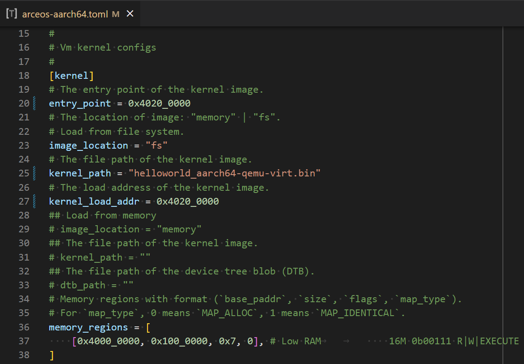524x364 pixels.
Task: Click the [kernel] section header
Action: coord(72,76)
